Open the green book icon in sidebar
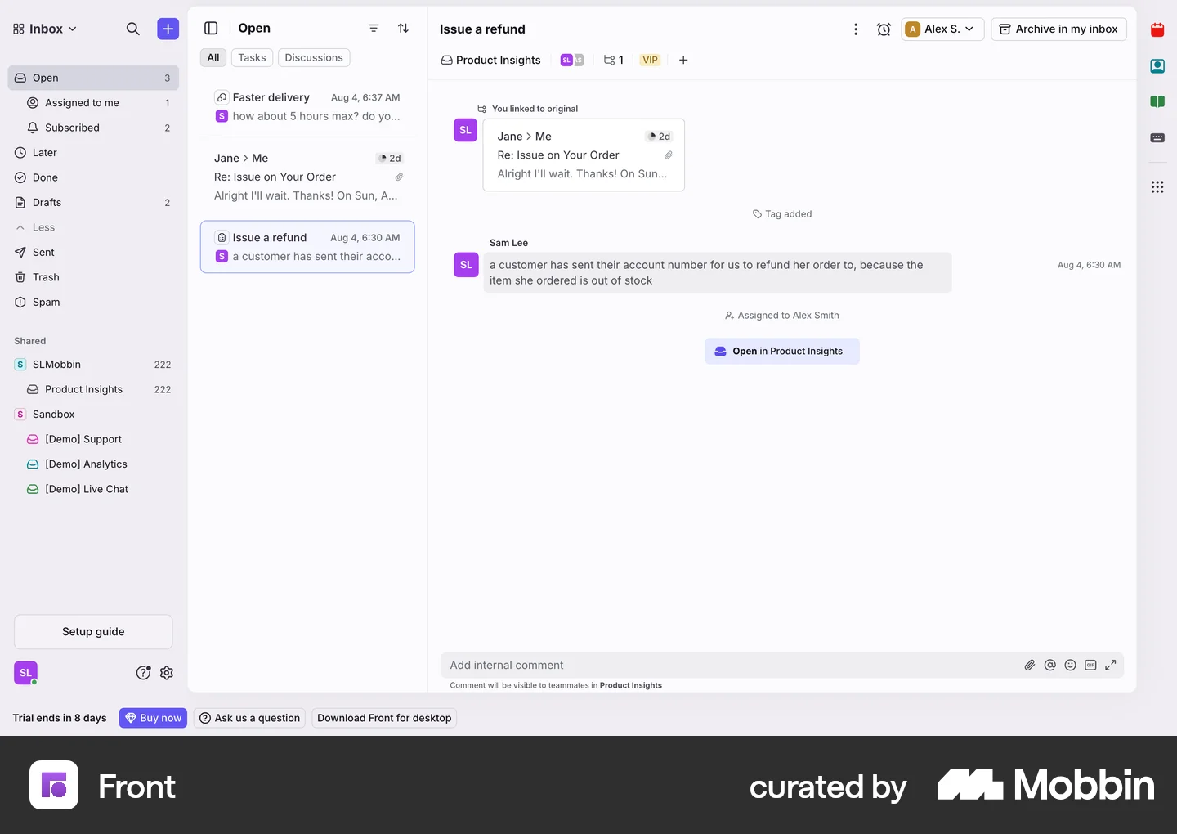1177x834 pixels. tap(1157, 102)
